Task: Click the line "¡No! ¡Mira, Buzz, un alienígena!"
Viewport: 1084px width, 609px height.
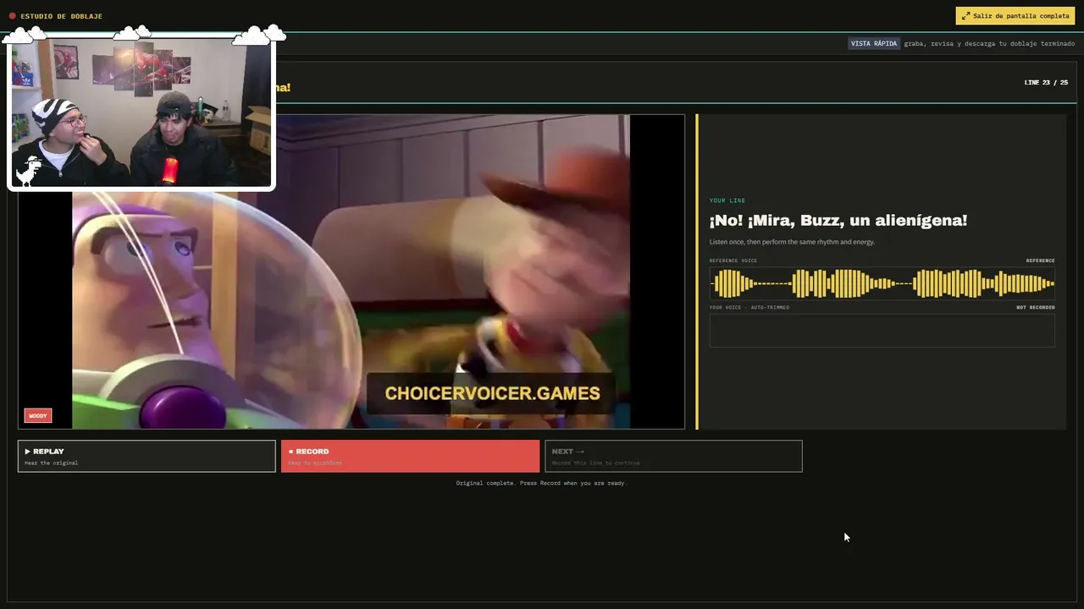Action: 838,220
